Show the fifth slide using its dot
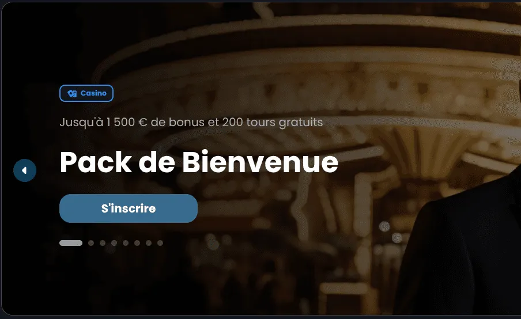 (x=126, y=243)
